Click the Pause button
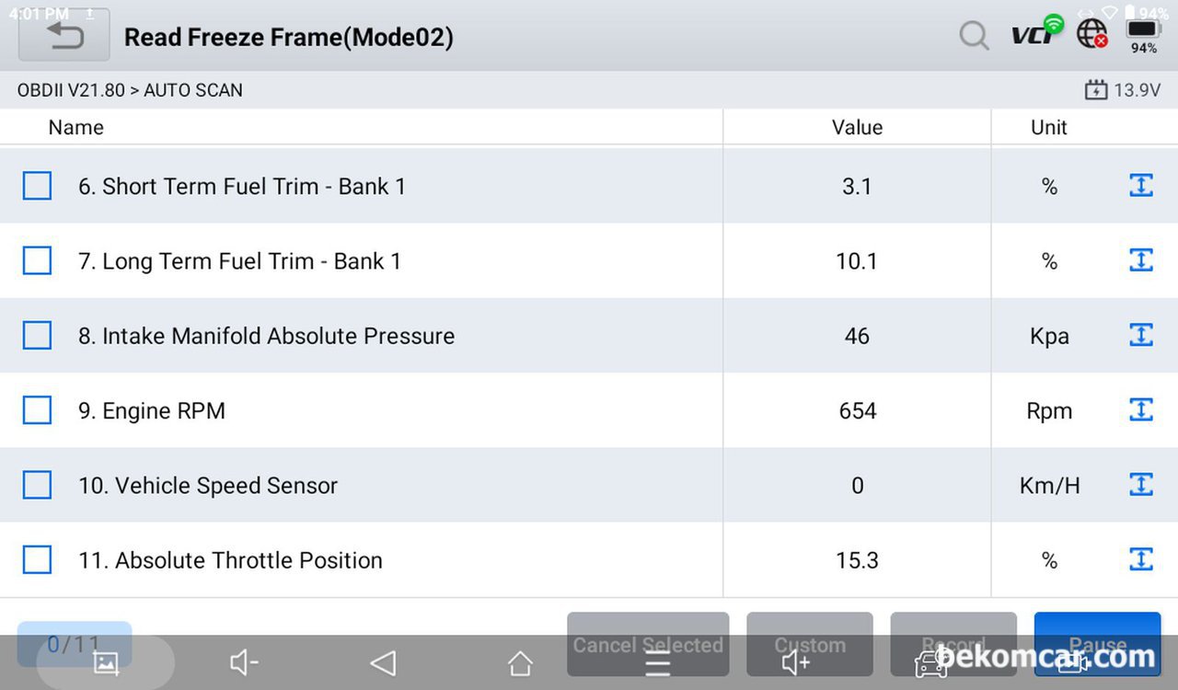 point(1097,644)
